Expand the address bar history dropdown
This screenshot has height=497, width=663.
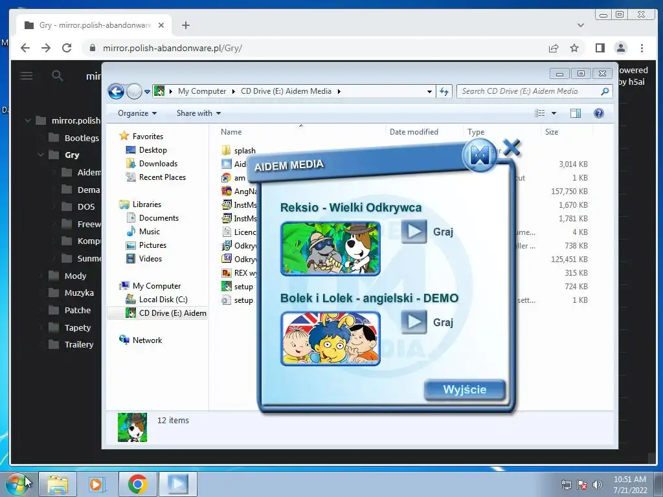429,91
